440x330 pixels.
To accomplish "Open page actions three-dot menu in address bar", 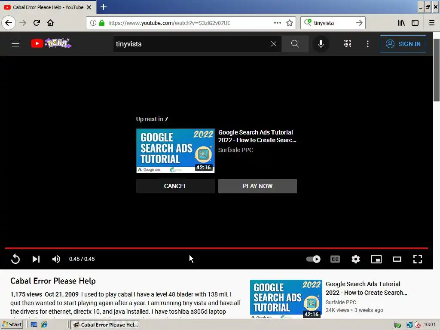I will [277, 23].
